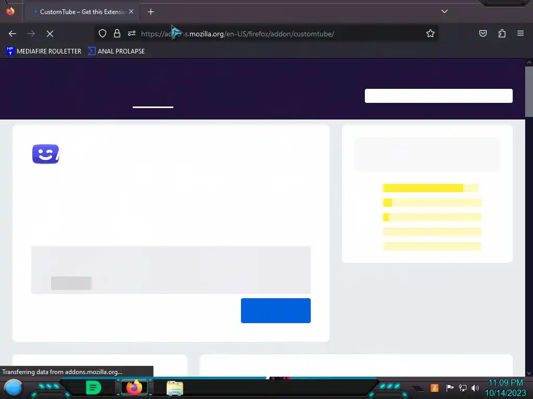This screenshot has width=533, height=399.
Task: Expand the list-all-tabs dropdown chevron
Action: point(445,11)
